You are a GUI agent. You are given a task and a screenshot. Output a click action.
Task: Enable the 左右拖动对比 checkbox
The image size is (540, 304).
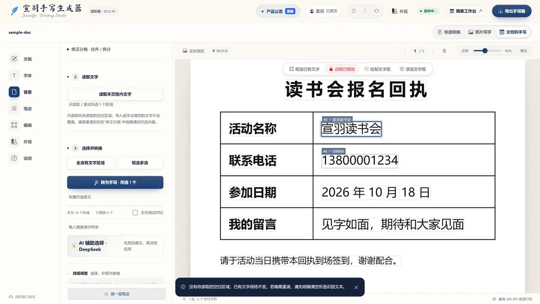click(135, 212)
